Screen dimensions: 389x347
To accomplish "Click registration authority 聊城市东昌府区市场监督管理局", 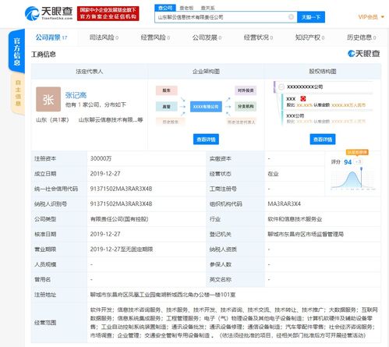I will [x=306, y=234].
